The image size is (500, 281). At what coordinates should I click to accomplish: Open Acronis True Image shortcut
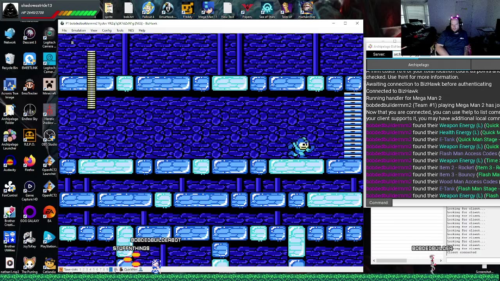(10, 89)
